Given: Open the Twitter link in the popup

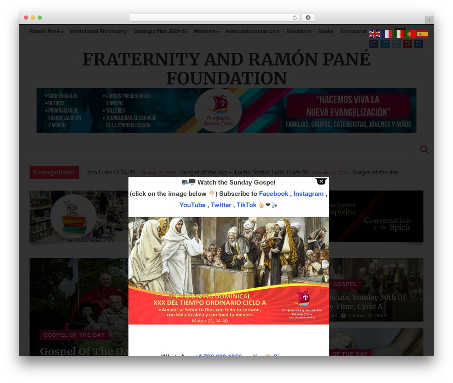Looking at the screenshot, I should (x=221, y=205).
